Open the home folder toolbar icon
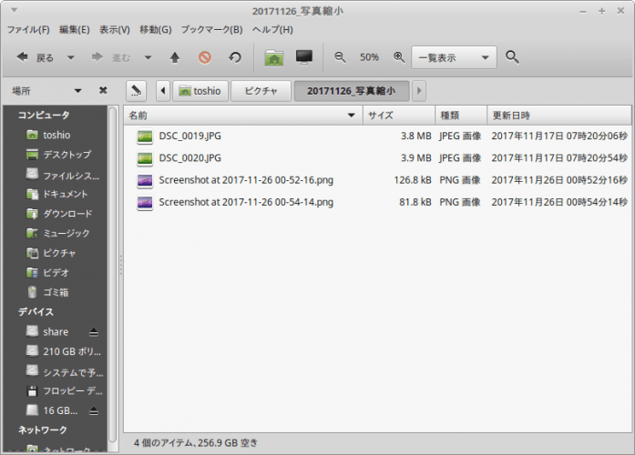The height and width of the screenshot is (455, 635). click(273, 57)
